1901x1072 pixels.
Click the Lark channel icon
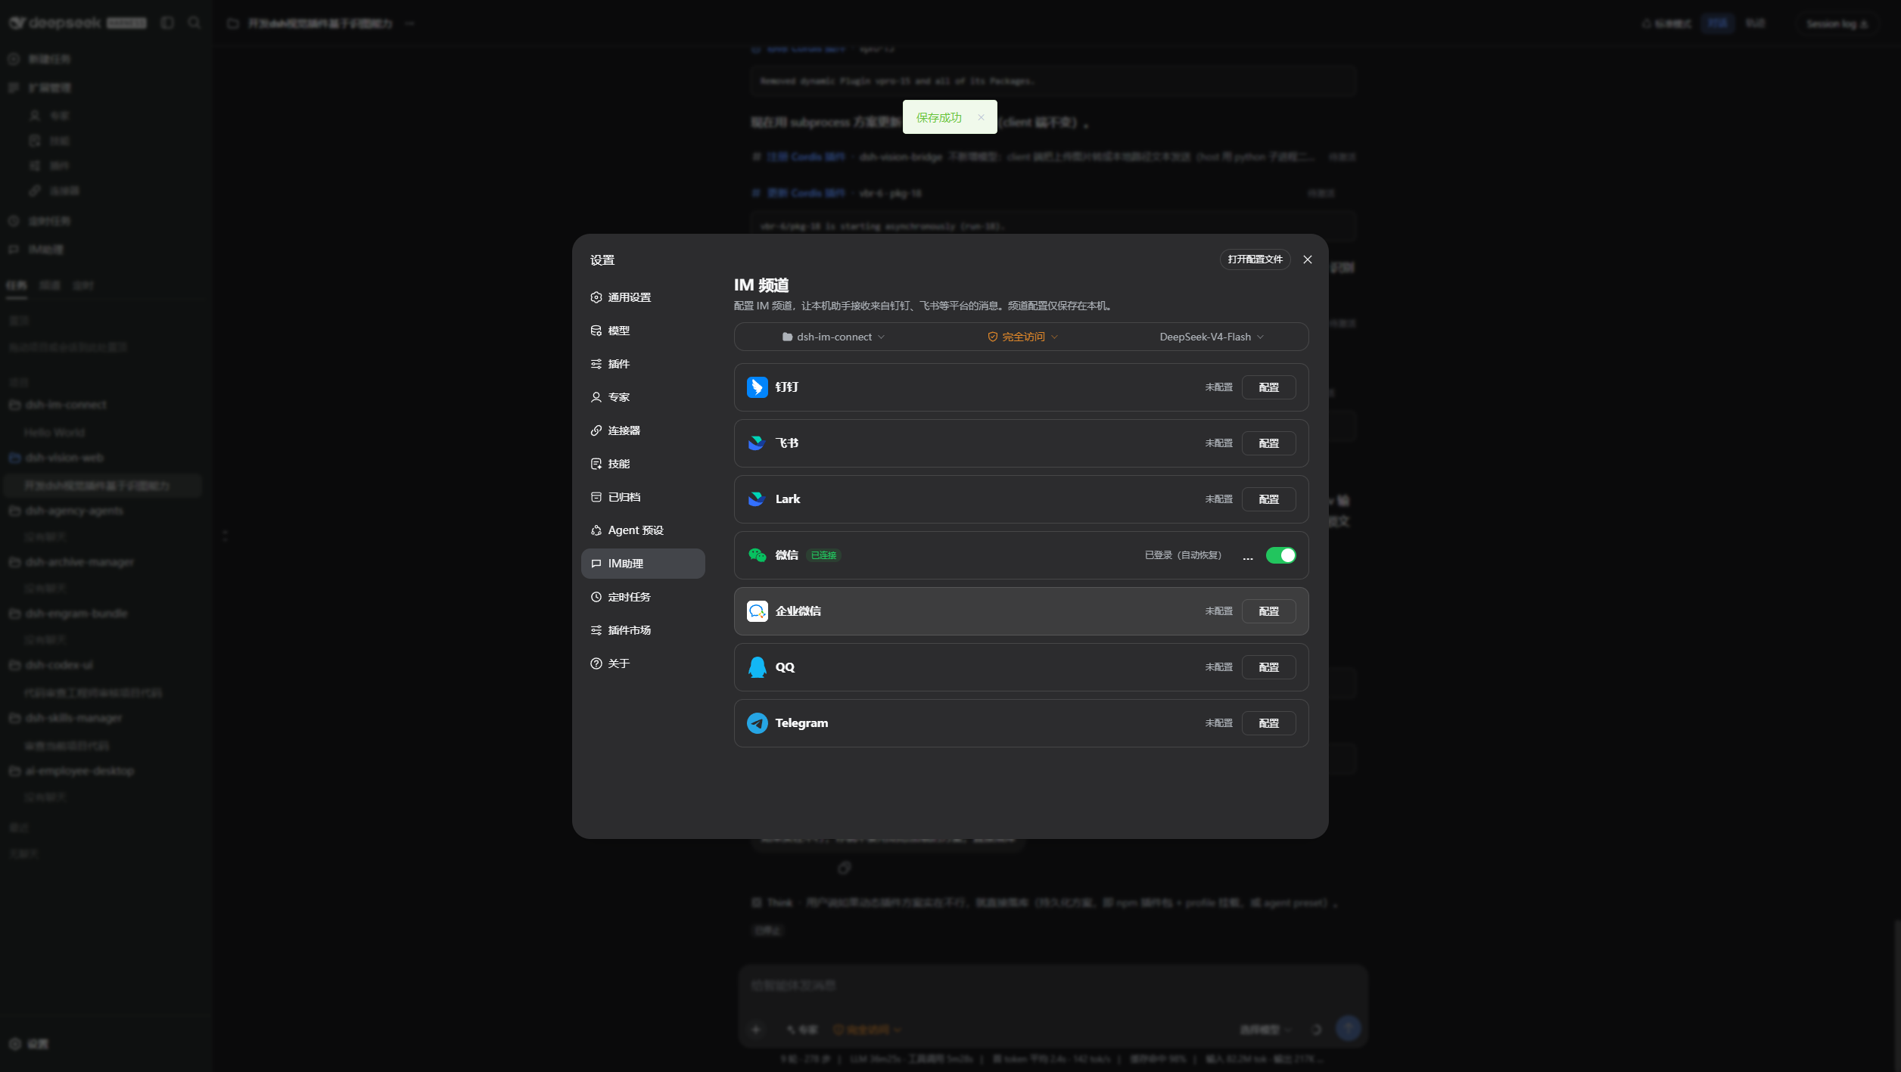757,499
